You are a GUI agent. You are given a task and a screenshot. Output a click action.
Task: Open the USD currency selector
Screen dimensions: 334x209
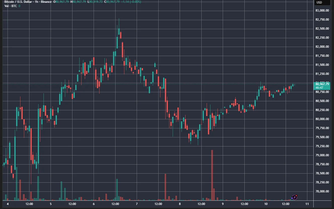click(323, 3)
